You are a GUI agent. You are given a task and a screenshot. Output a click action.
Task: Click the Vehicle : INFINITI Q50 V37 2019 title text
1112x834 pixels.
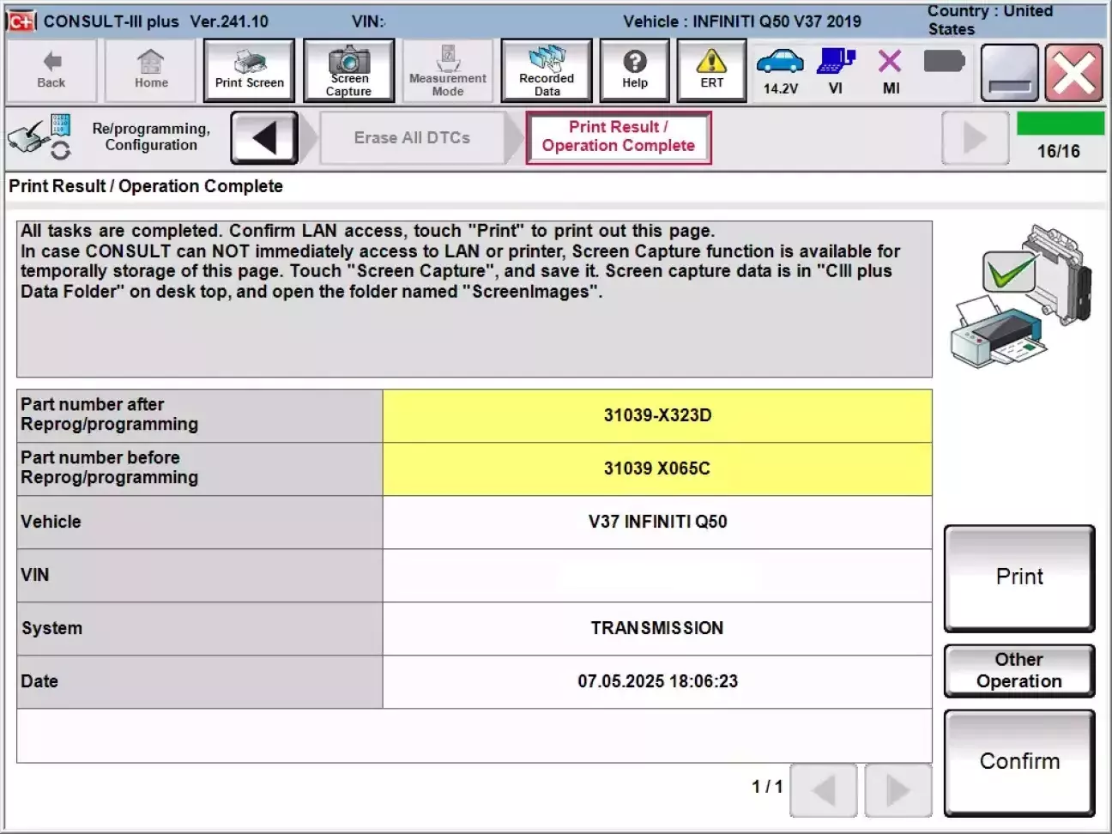(x=742, y=21)
